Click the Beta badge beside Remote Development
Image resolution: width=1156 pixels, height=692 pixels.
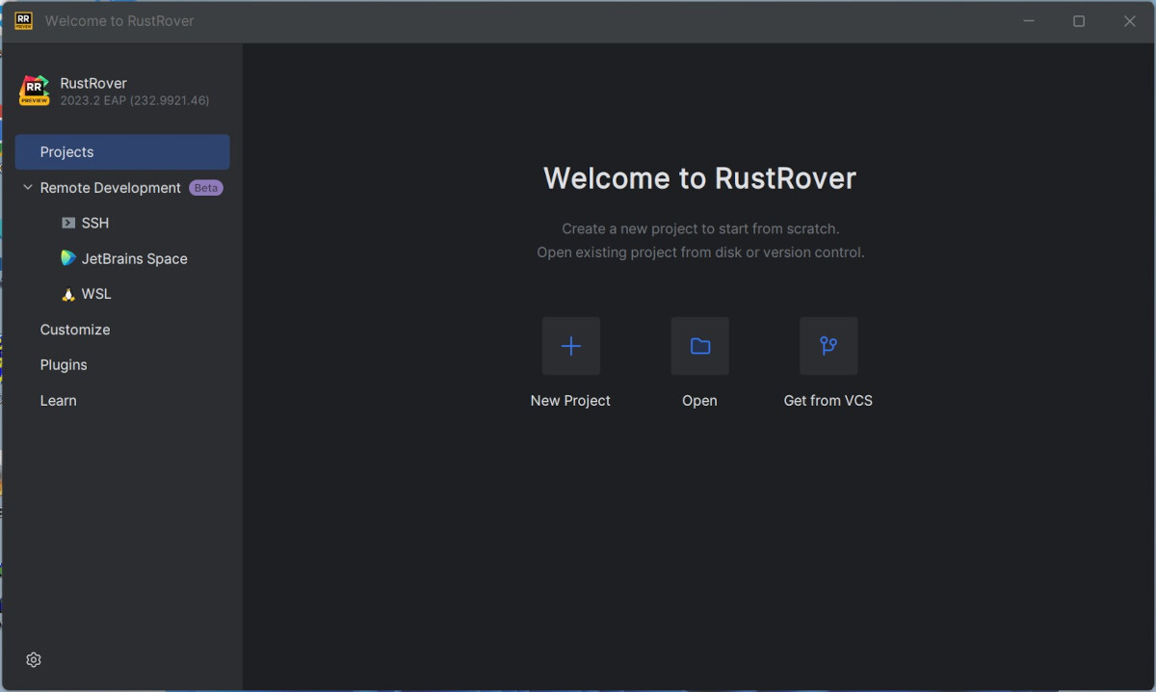pos(206,188)
